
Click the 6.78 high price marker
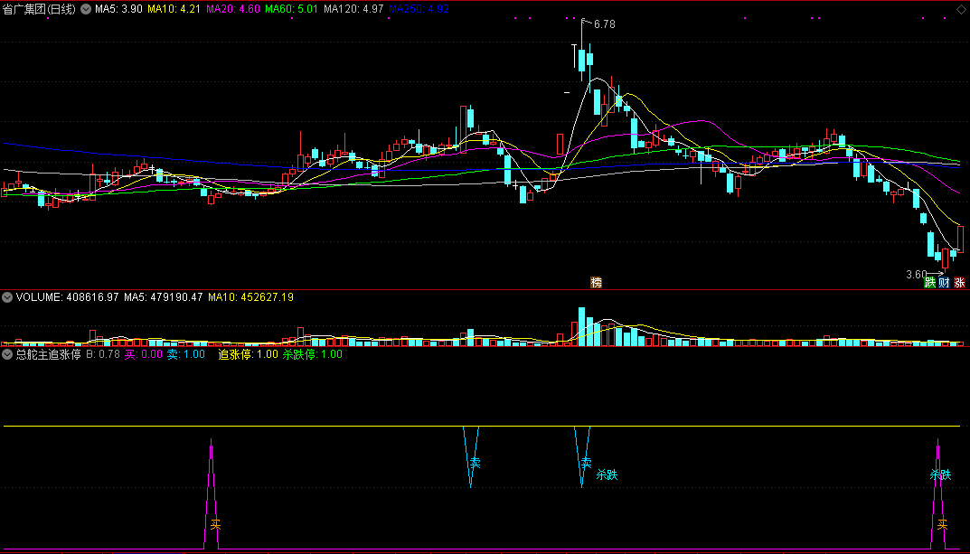pyautogui.click(x=604, y=25)
